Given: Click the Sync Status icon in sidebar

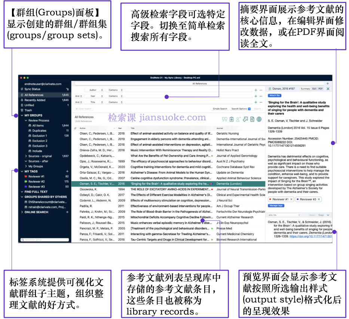Looking at the screenshot, I should tap(22, 89).
